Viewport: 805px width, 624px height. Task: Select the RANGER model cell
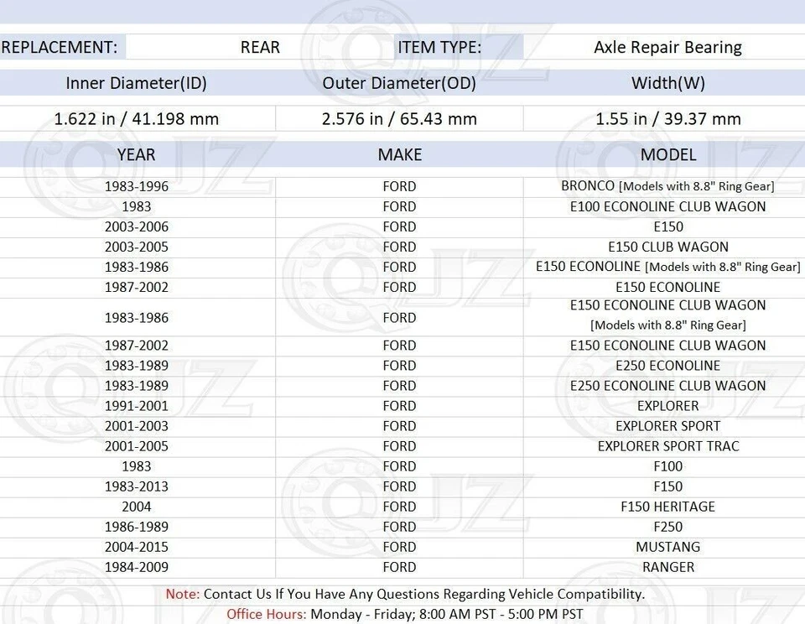pyautogui.click(x=668, y=567)
